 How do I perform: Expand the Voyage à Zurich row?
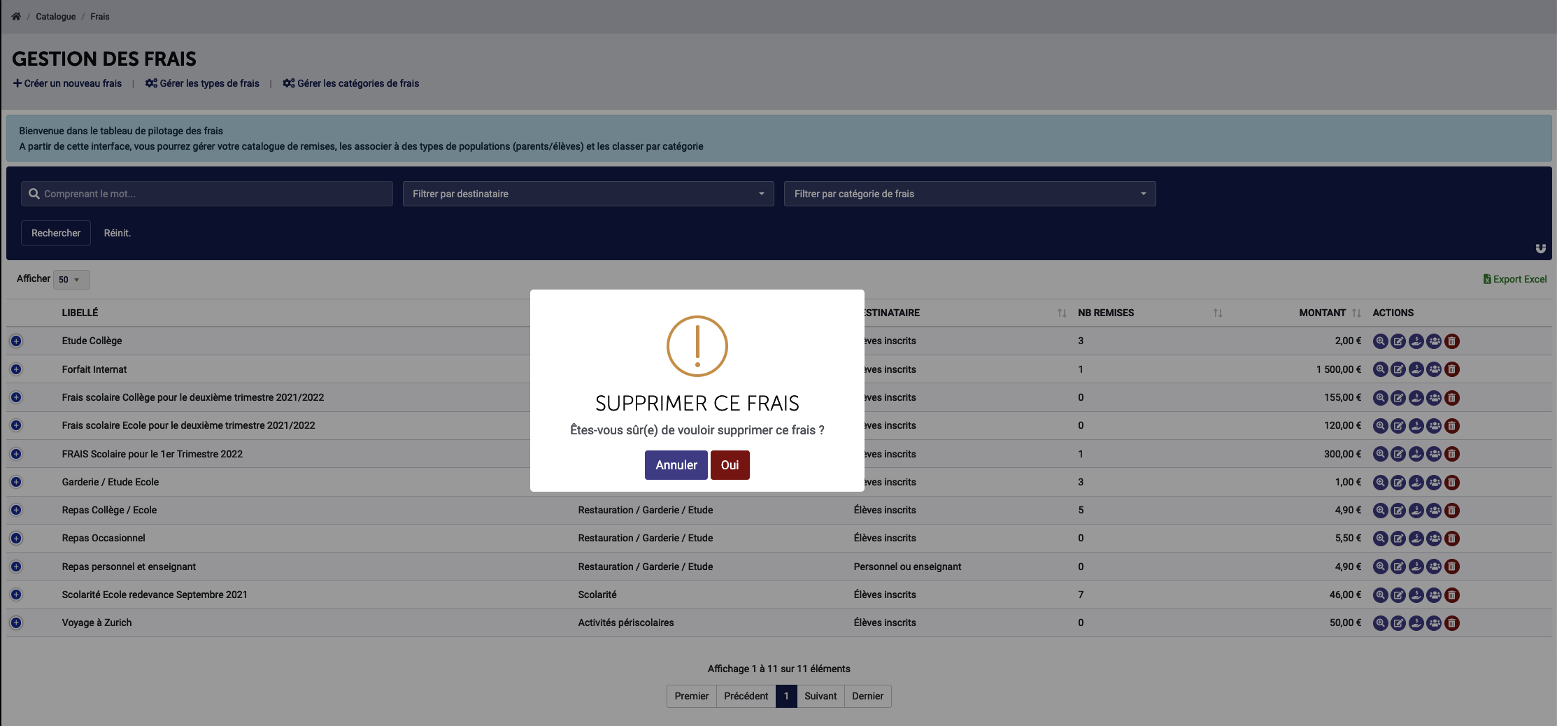[16, 622]
